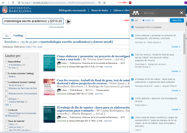This screenshot has height=133, width=187.
Task: Reload the page in the browser
Action: 13,2
